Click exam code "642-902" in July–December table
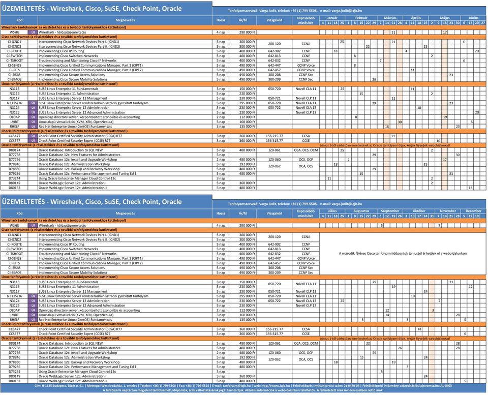Image resolution: width=488 pixels, height=395 pixels. 274,245
